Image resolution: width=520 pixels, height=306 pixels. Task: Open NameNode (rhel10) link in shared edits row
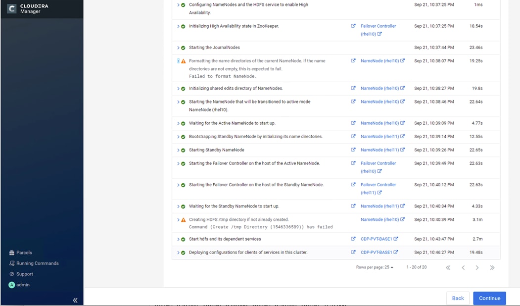382,88
